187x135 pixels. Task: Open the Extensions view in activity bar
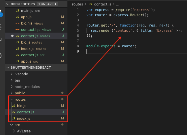(1, 40)
